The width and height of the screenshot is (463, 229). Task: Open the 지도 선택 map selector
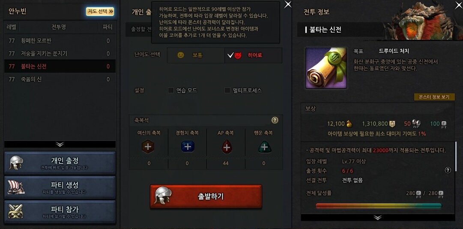coord(100,12)
